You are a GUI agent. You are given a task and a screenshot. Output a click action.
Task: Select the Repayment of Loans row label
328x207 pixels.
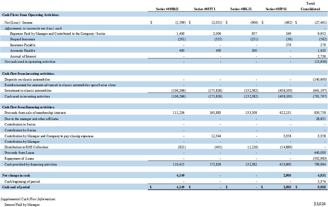coord(19,158)
